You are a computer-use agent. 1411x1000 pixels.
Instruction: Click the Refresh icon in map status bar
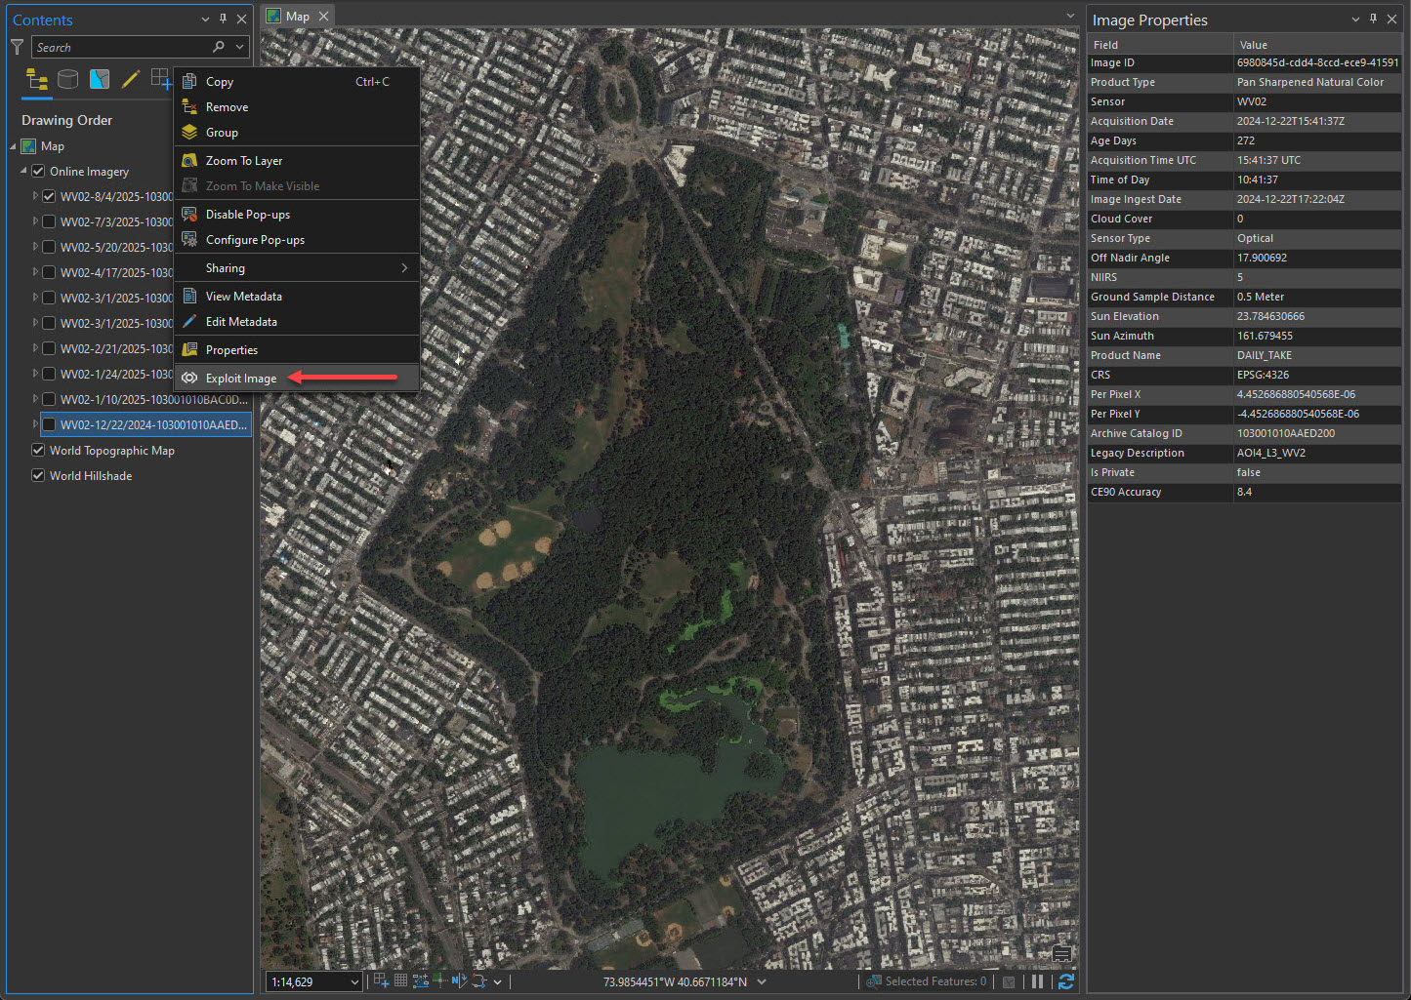(1065, 981)
